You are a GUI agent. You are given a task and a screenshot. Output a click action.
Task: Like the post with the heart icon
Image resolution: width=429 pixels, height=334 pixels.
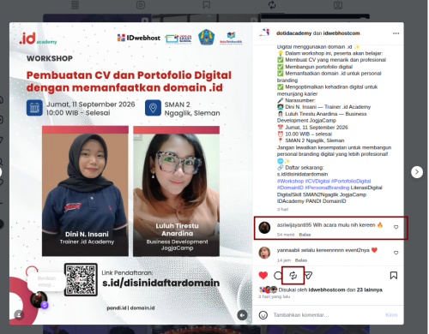(263, 276)
